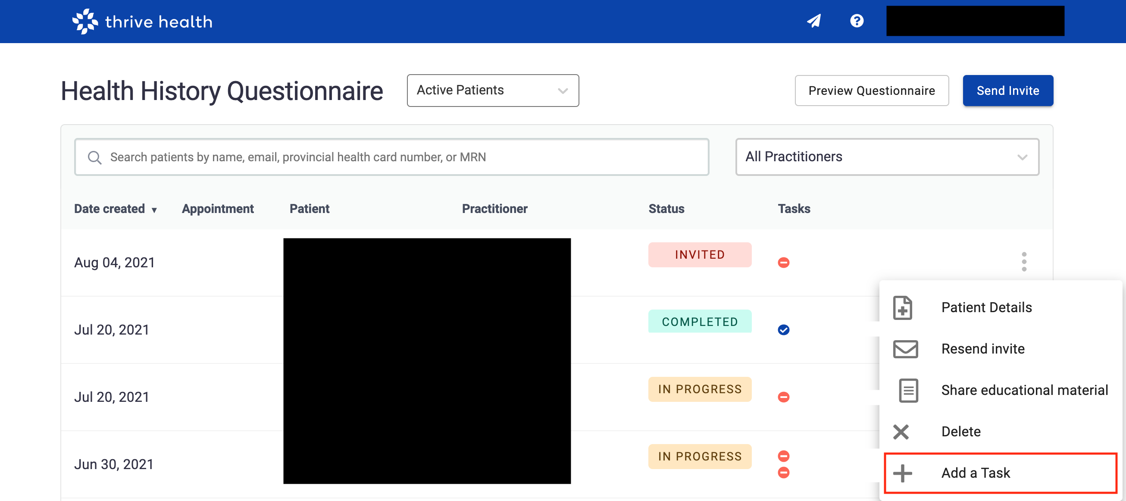Click the Aug 04, 2021 date cell
1126x501 pixels.
[115, 263]
